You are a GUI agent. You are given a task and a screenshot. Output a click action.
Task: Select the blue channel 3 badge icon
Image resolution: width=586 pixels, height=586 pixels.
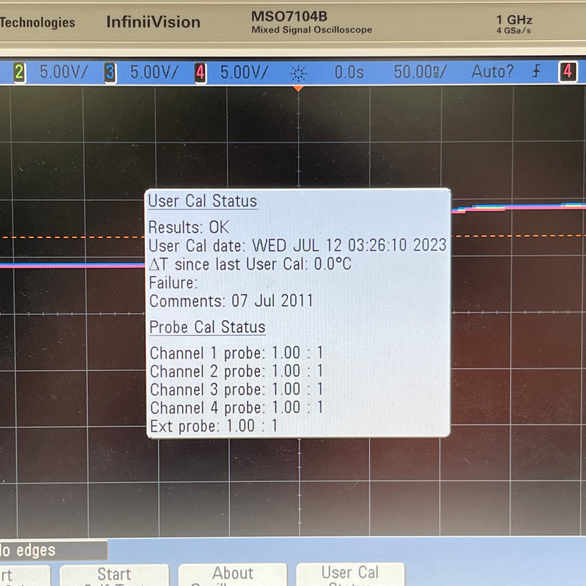pos(110,72)
